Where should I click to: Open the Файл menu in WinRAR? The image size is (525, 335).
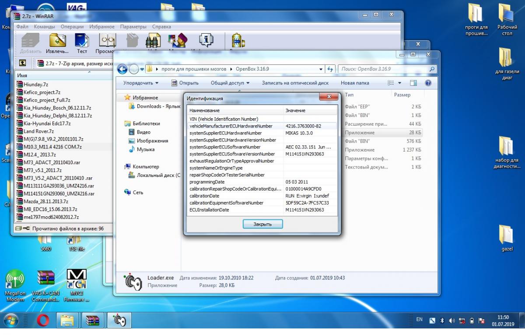tap(22, 27)
